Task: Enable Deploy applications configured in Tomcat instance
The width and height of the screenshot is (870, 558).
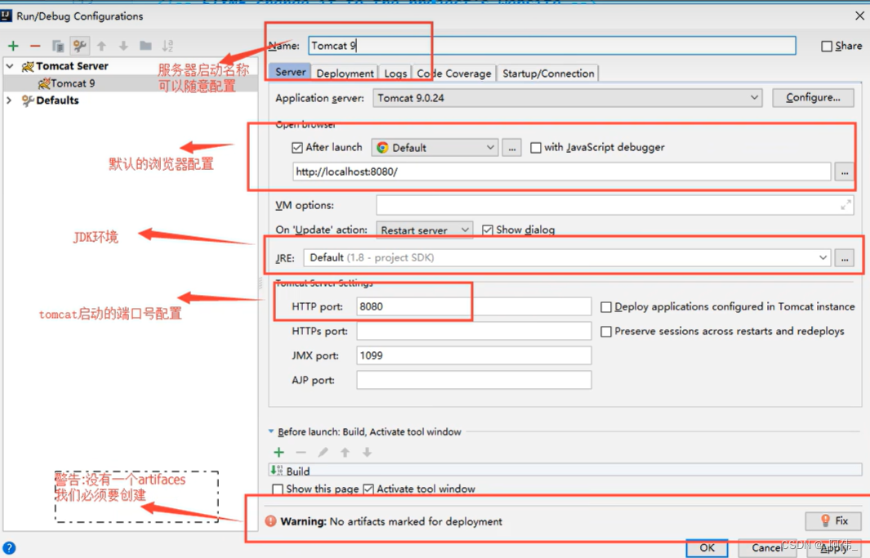Action: point(606,306)
